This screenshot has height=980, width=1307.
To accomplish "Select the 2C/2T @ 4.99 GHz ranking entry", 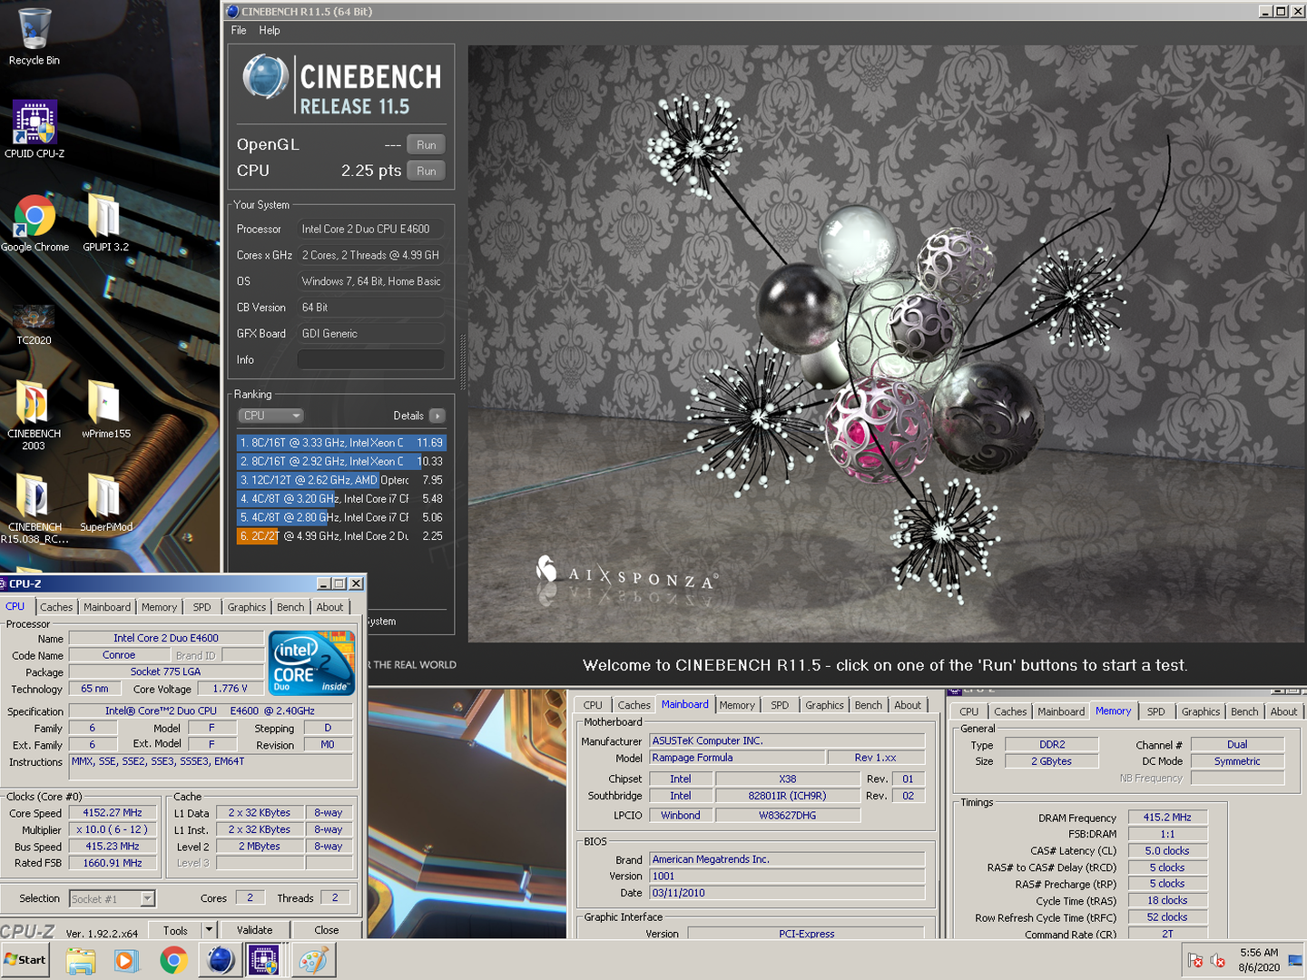I will 341,536.
